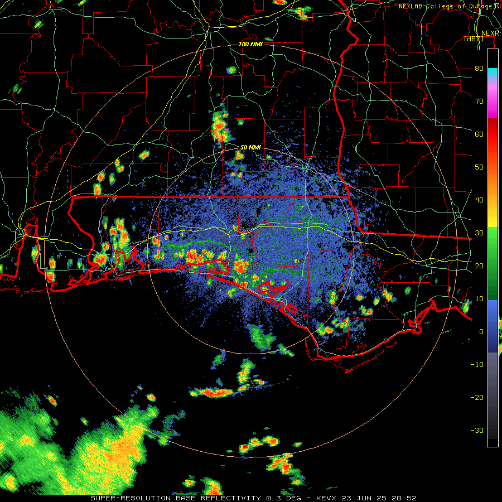502x502 pixels.
Task: Select the -20 dBZ scale label
Action: 477,397
